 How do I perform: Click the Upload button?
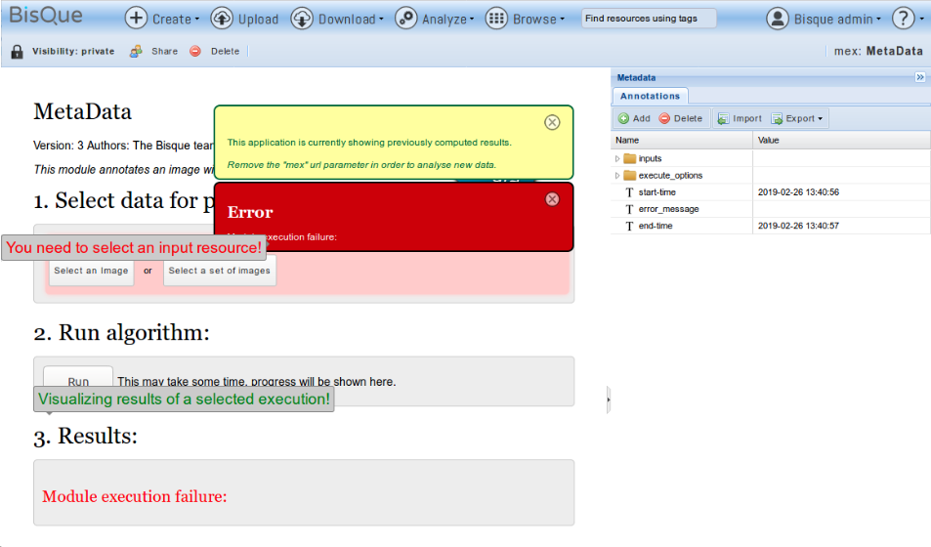tap(244, 19)
